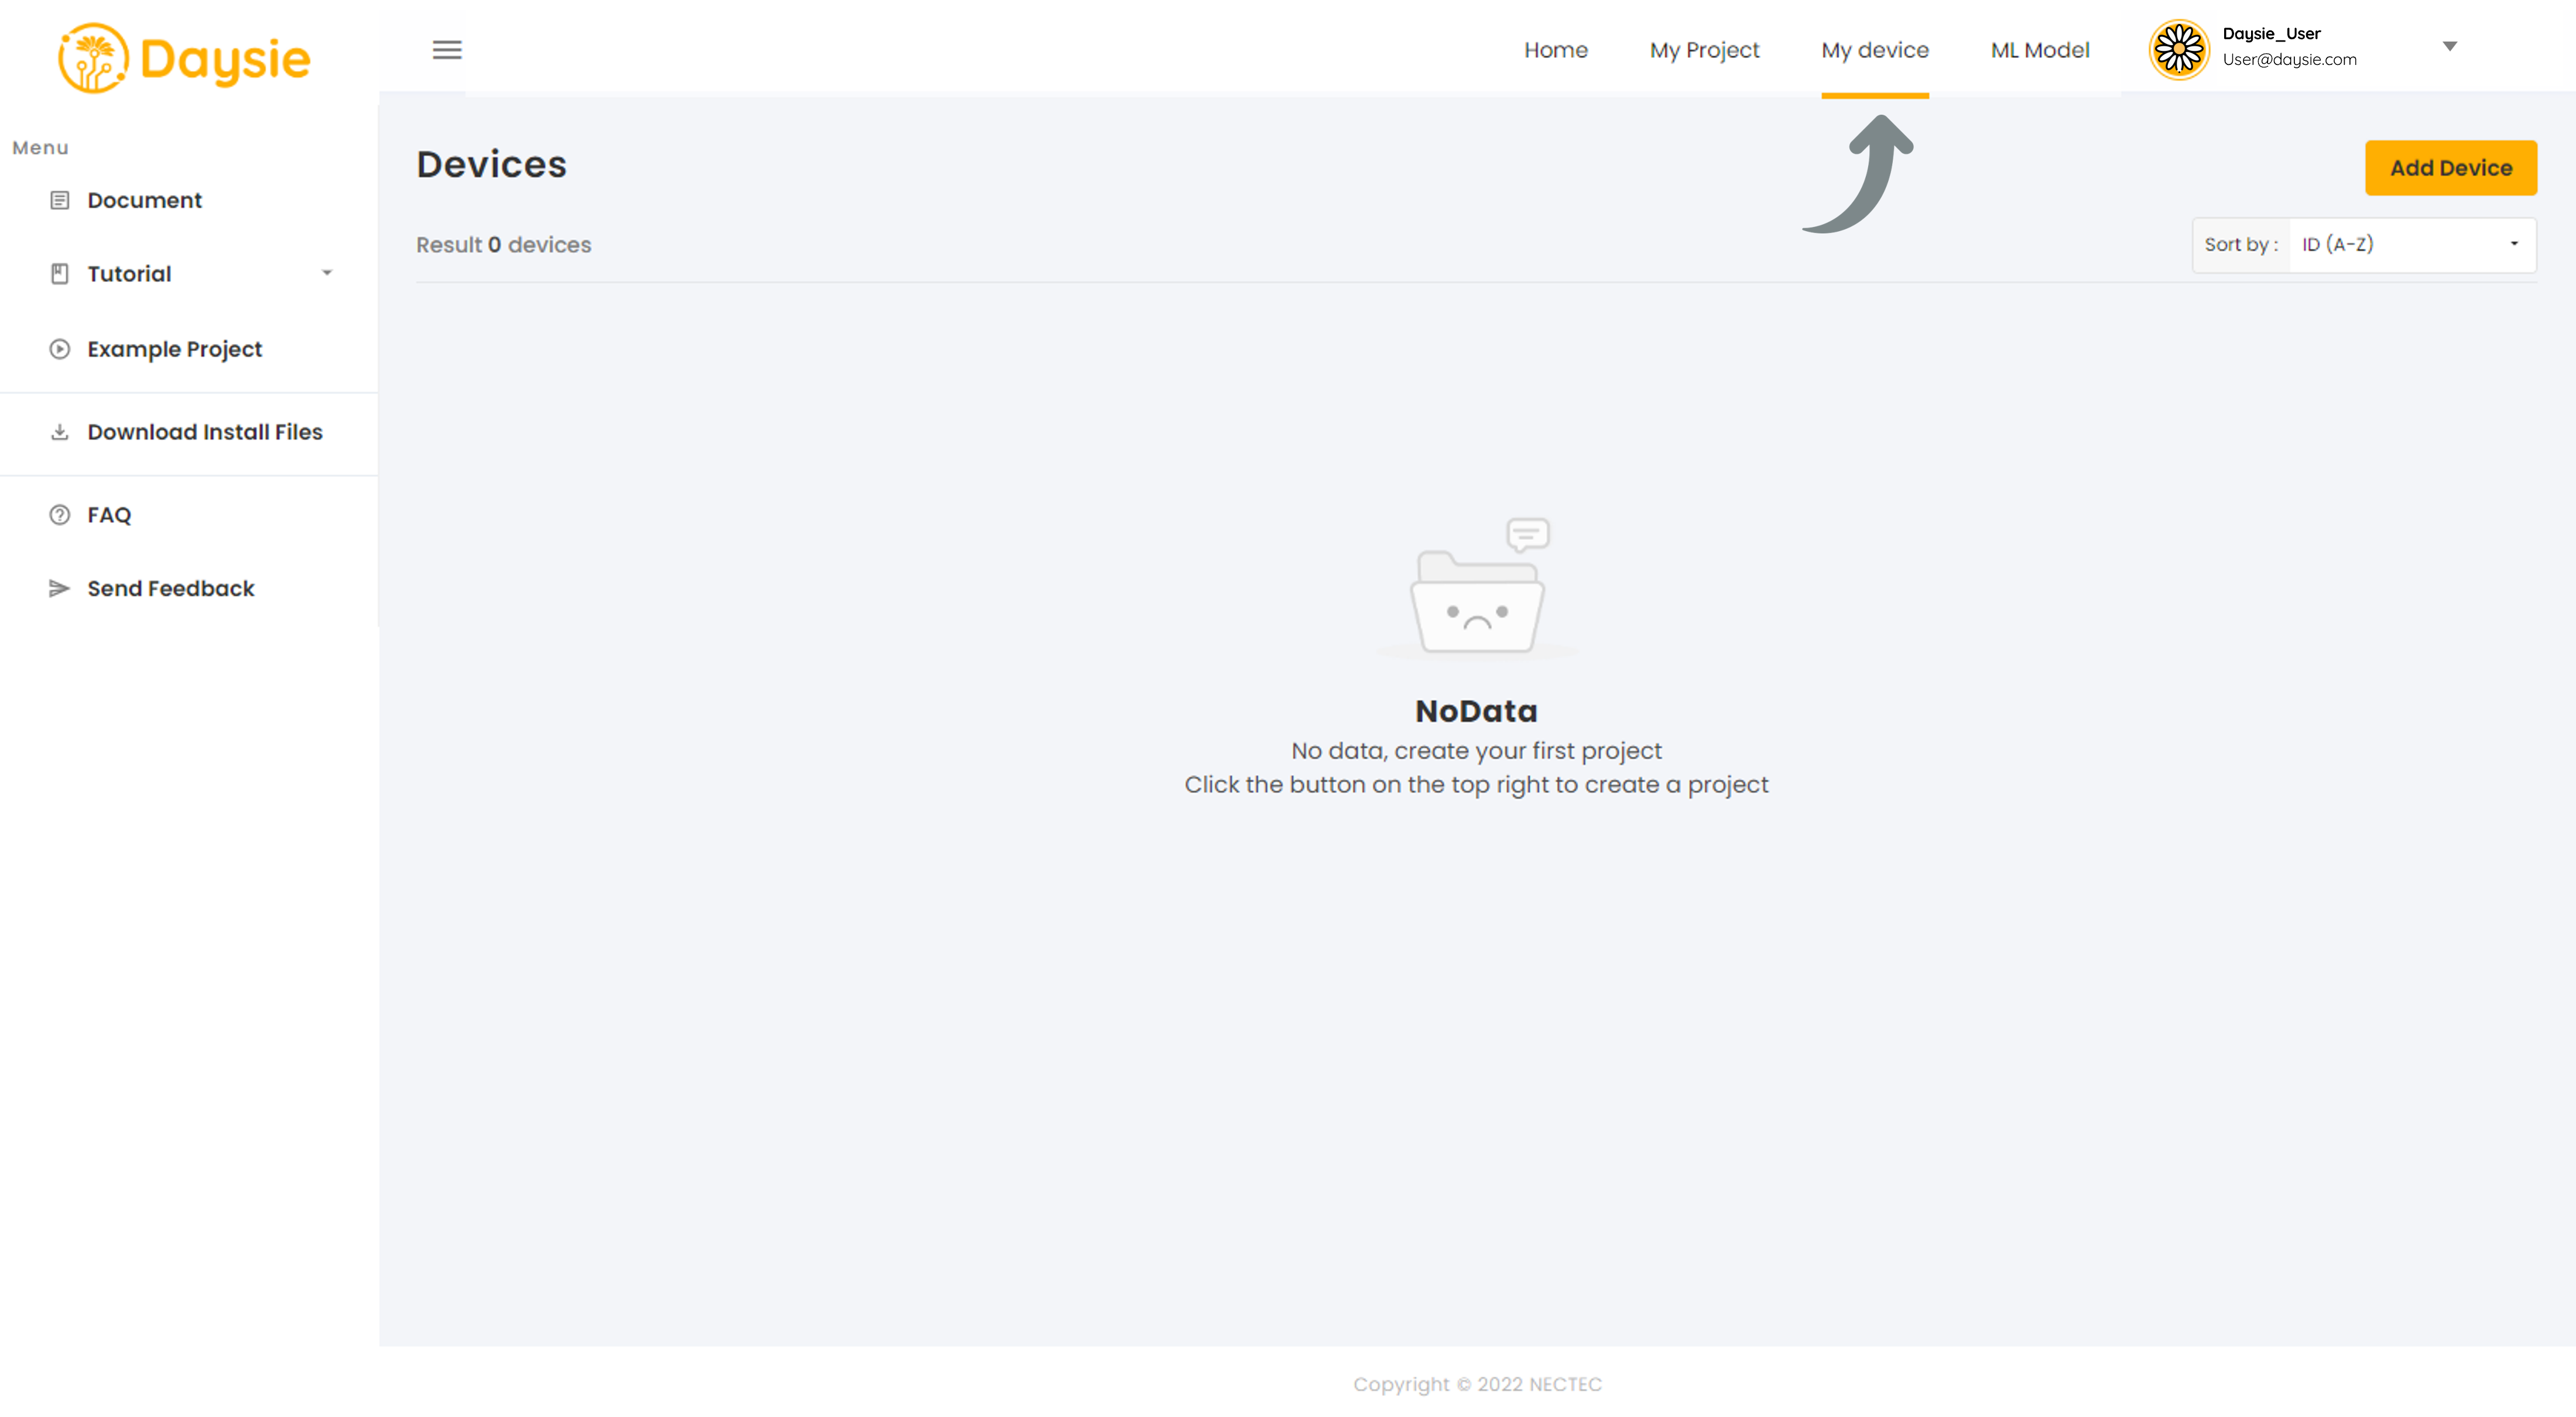
Task: Click the FAQ question mark icon
Action: click(60, 515)
